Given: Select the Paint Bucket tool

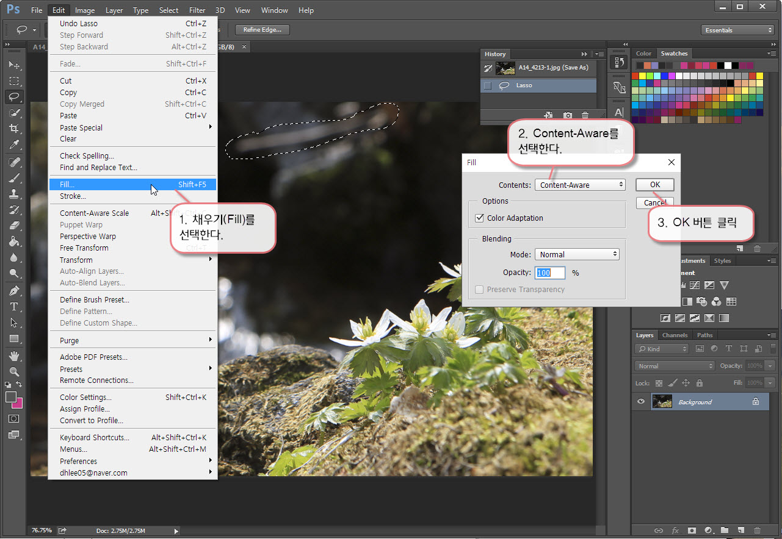Looking at the screenshot, I should 14,241.
